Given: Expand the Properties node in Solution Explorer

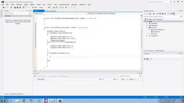Looking at the screenshot, I should (147, 23).
